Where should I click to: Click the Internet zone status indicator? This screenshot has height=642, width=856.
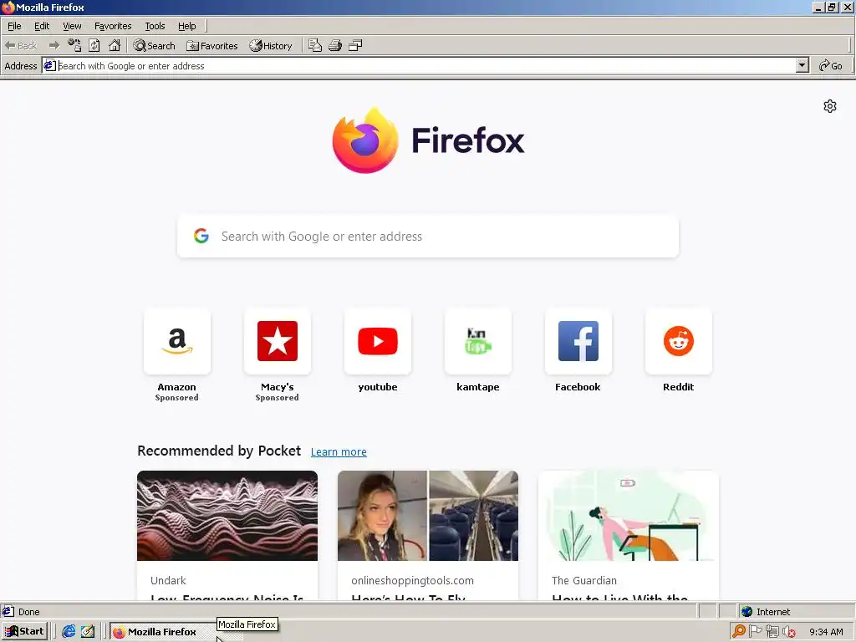click(x=766, y=612)
